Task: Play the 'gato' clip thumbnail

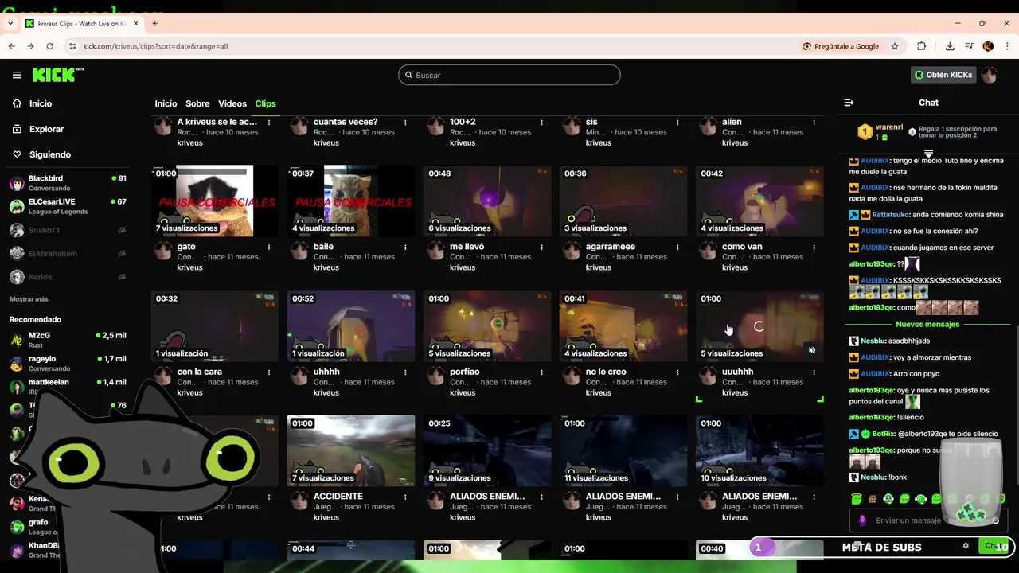Action: click(215, 201)
